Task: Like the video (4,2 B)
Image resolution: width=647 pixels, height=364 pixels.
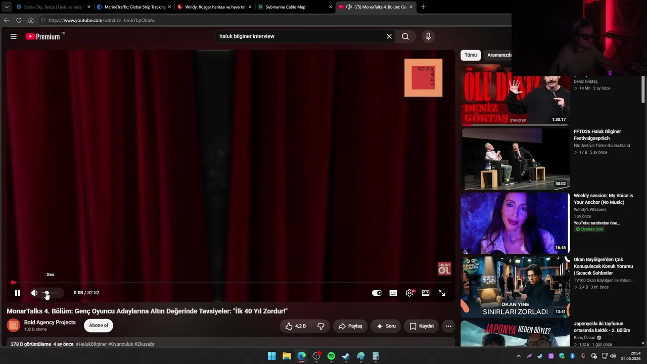Action: pos(296,326)
